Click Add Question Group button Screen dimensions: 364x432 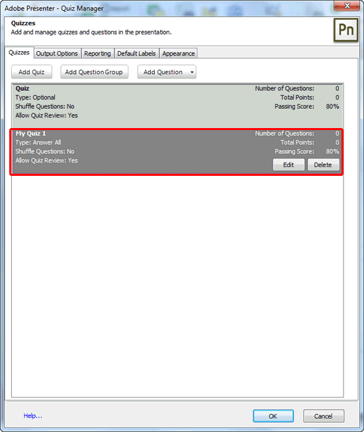[x=94, y=72]
